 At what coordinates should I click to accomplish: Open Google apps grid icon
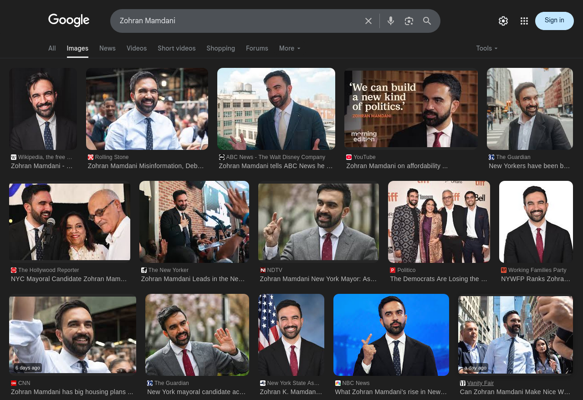pos(524,21)
